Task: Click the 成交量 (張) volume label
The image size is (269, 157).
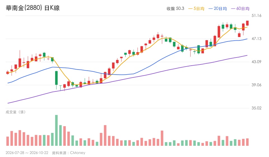Action: [16, 112]
